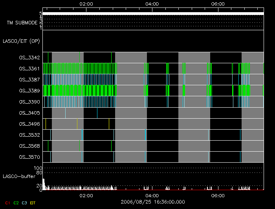This screenshot has width=275, height=209.
Task: Click last cyan marker in OS_3532 row
Action: (x=240, y=135)
